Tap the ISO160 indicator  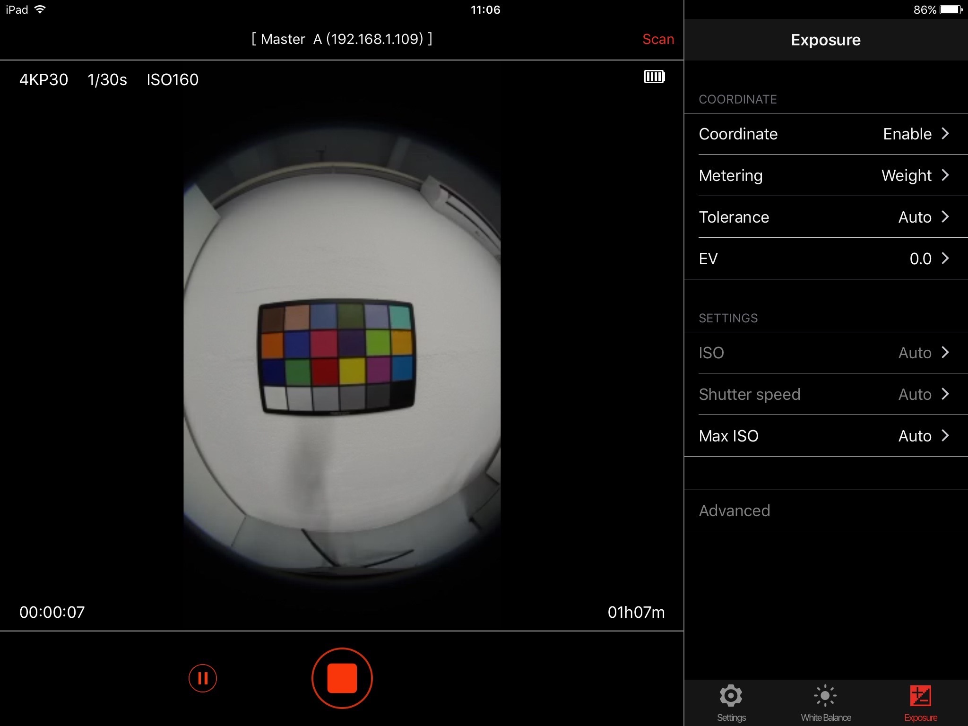pyautogui.click(x=173, y=79)
